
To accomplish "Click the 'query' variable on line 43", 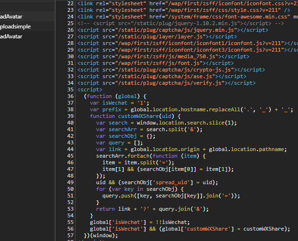I will pyautogui.click(x=116, y=143).
